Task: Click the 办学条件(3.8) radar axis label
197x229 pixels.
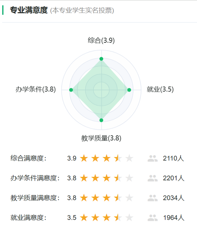Action: 36,90
